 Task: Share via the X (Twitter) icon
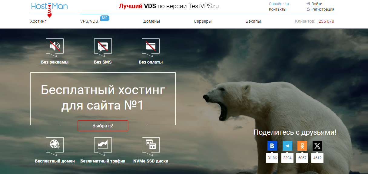point(317,146)
